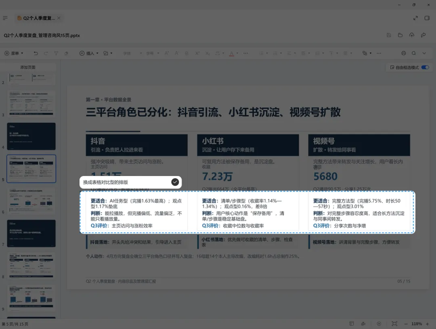Open the last toolbar overflow ellipsis
436x329 pixels.
coord(379,53)
